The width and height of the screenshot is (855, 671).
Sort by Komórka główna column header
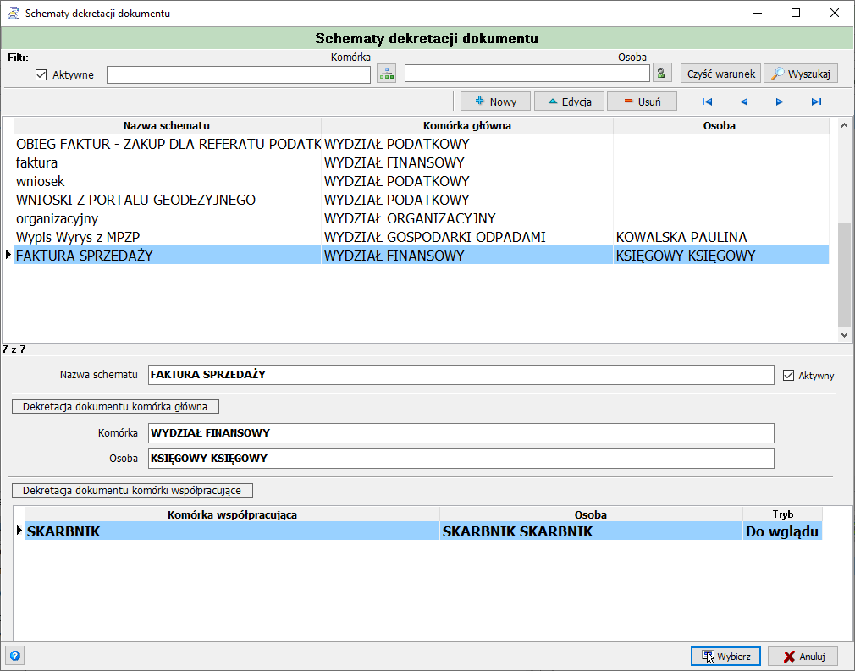467,125
